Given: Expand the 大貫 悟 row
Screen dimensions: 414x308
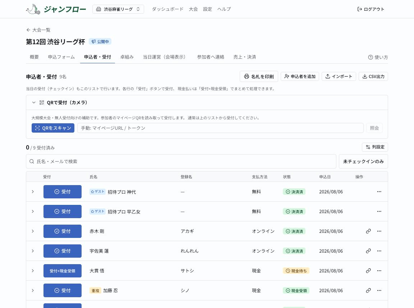Looking at the screenshot, I should pyautogui.click(x=33, y=271).
